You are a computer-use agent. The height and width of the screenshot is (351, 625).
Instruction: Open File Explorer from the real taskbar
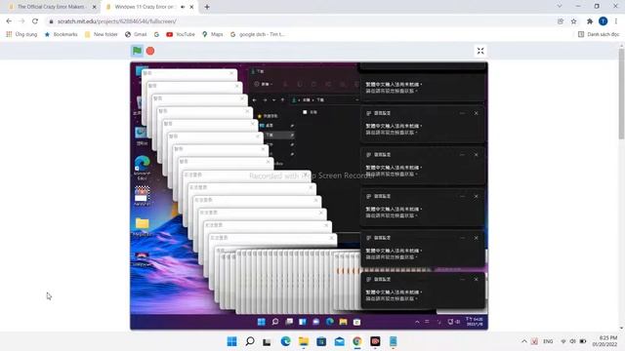click(304, 341)
